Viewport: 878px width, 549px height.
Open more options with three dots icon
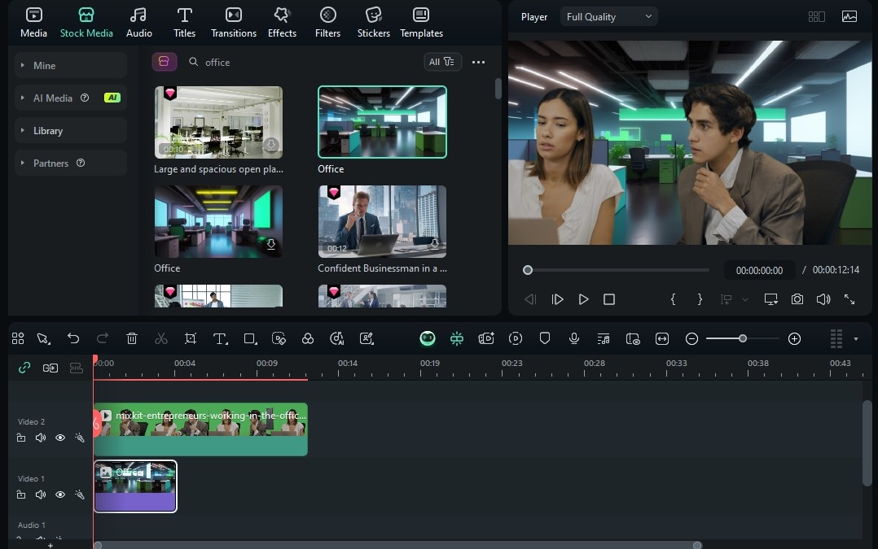click(x=478, y=62)
